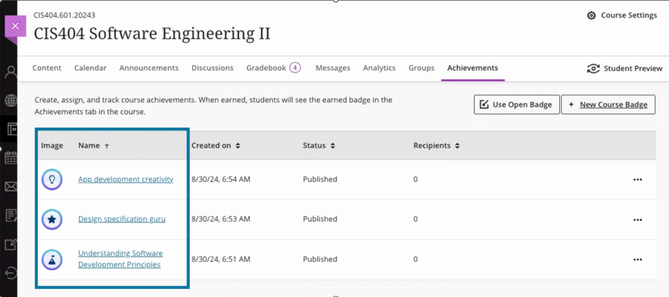Click the Gradebook badge showing 4

(x=295, y=67)
